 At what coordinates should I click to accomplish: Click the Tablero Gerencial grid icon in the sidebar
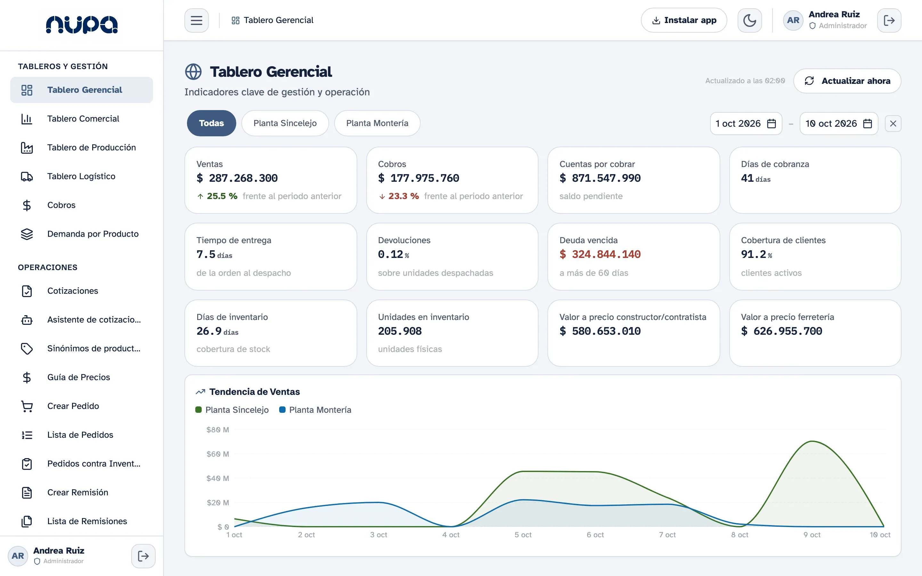coord(27,90)
